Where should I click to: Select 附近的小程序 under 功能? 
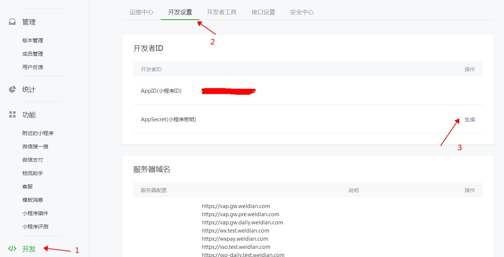[x=37, y=133]
